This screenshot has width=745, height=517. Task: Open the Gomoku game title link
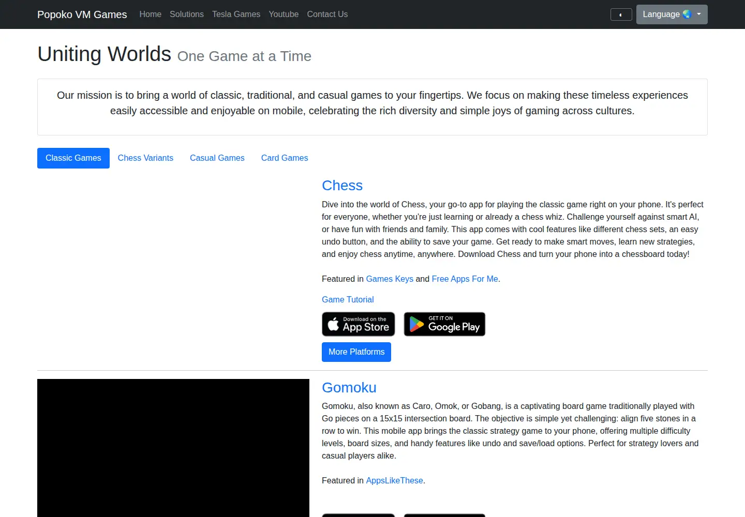coord(349,388)
